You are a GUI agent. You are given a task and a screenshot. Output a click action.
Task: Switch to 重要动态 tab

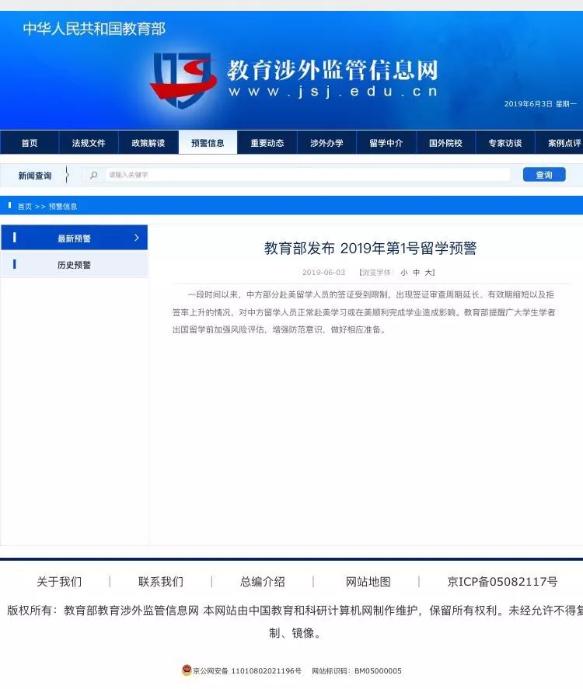(267, 143)
